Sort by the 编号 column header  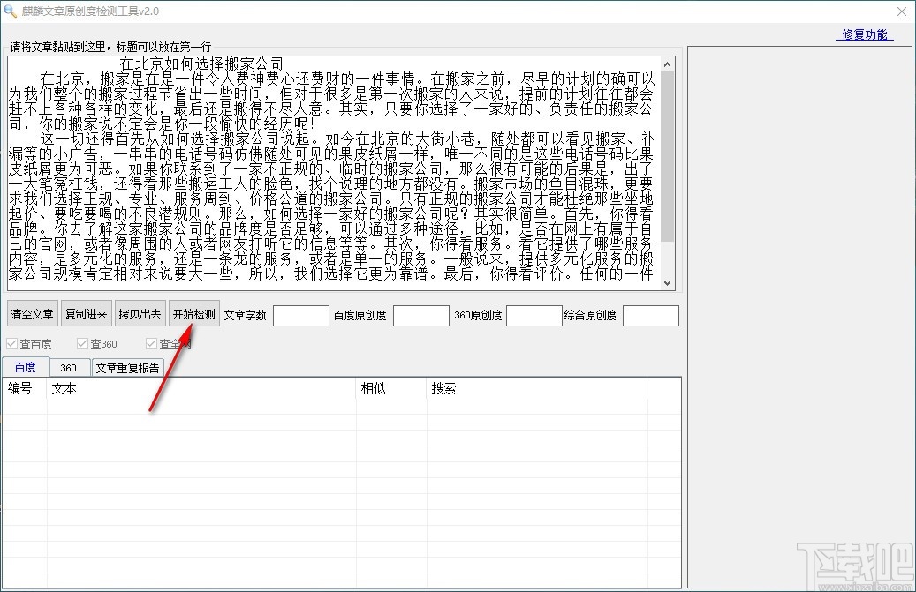coord(25,388)
